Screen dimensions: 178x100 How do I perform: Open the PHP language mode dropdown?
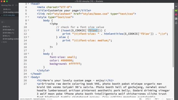tap(157, 99)
